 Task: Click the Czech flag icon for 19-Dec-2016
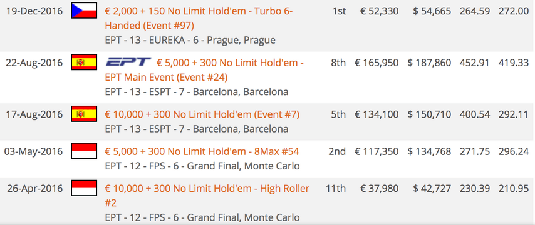point(84,11)
